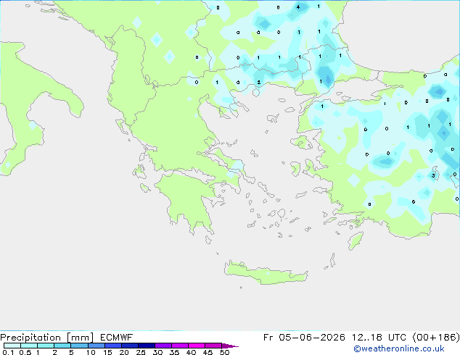Click the island of Crete on map

point(266,273)
